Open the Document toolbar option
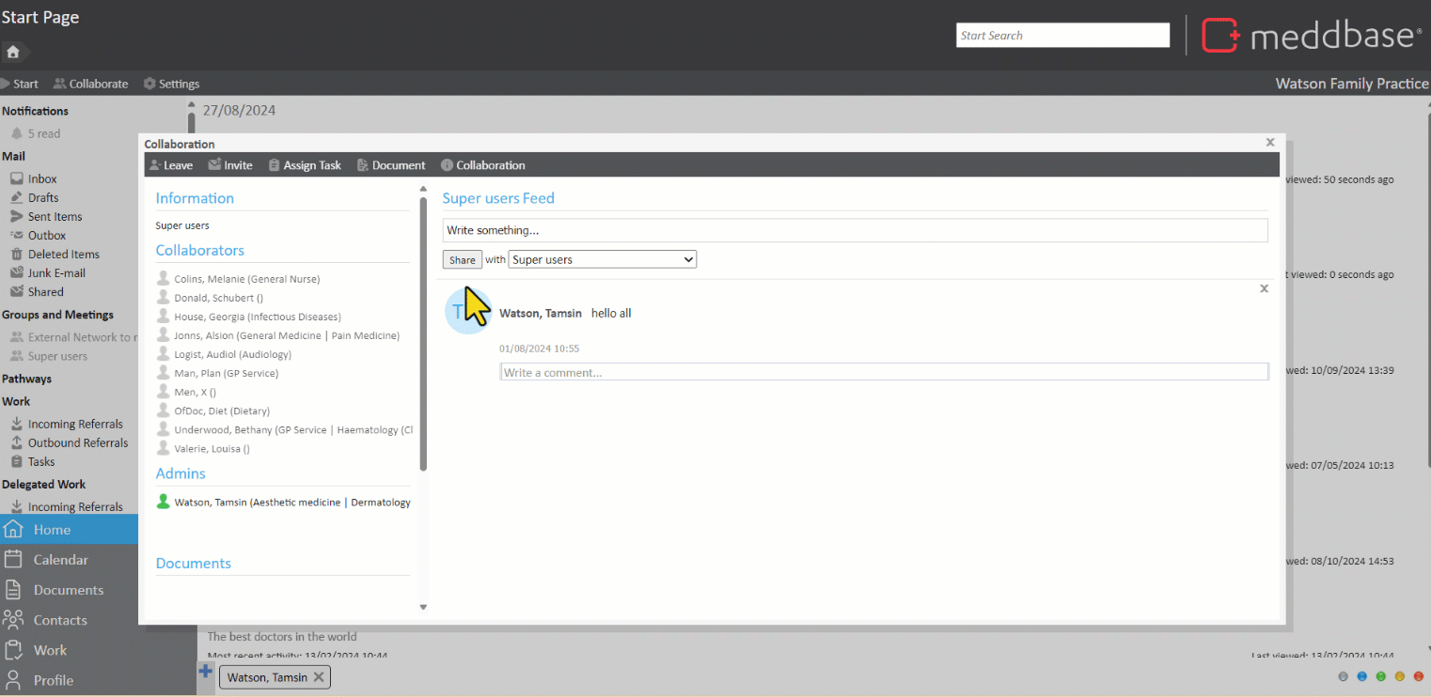This screenshot has height=697, width=1431. coord(363,165)
